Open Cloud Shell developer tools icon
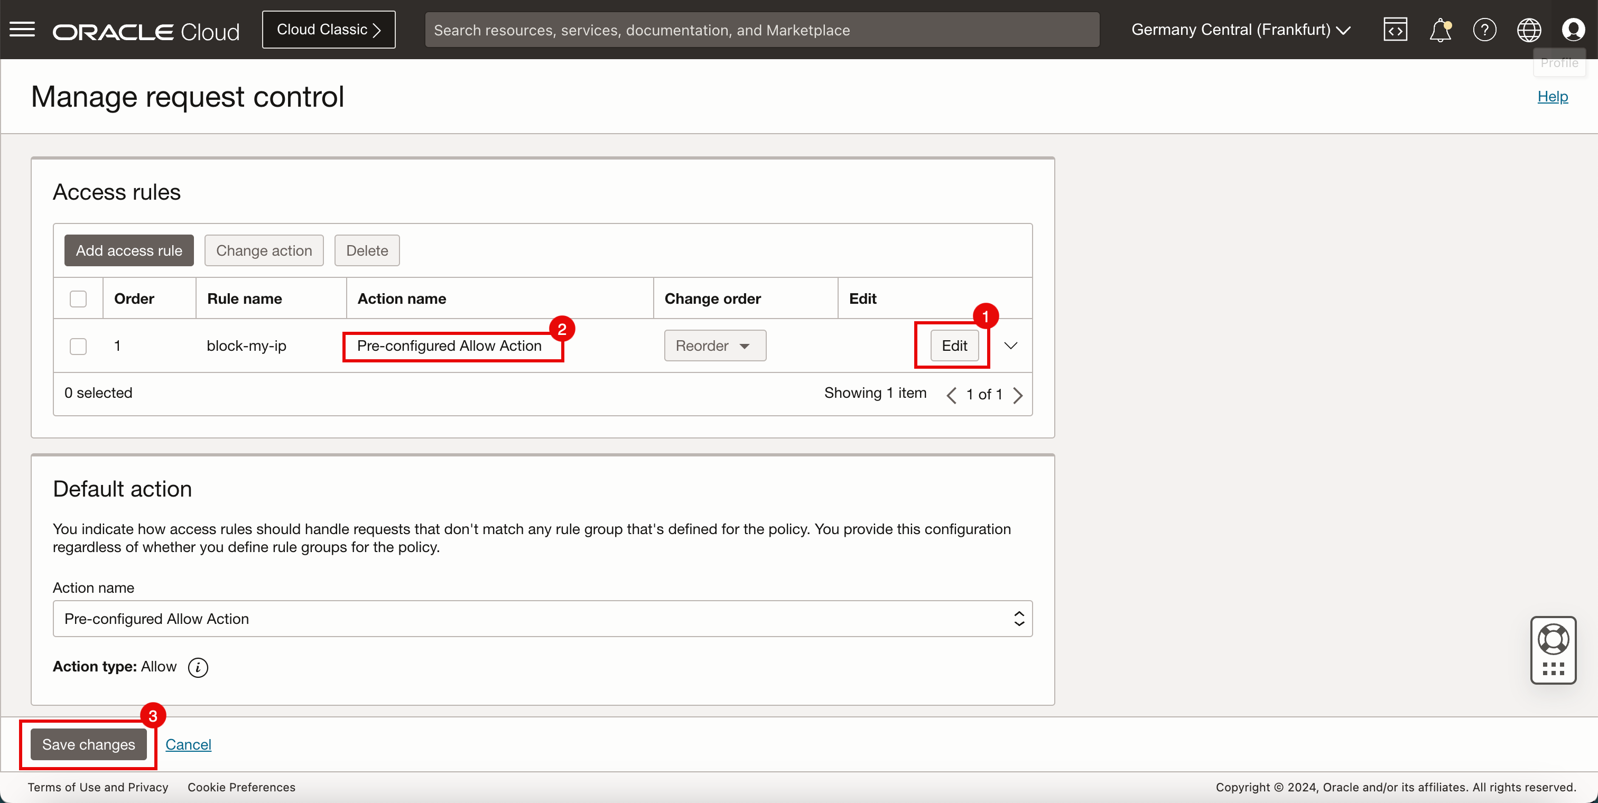 [x=1395, y=30]
